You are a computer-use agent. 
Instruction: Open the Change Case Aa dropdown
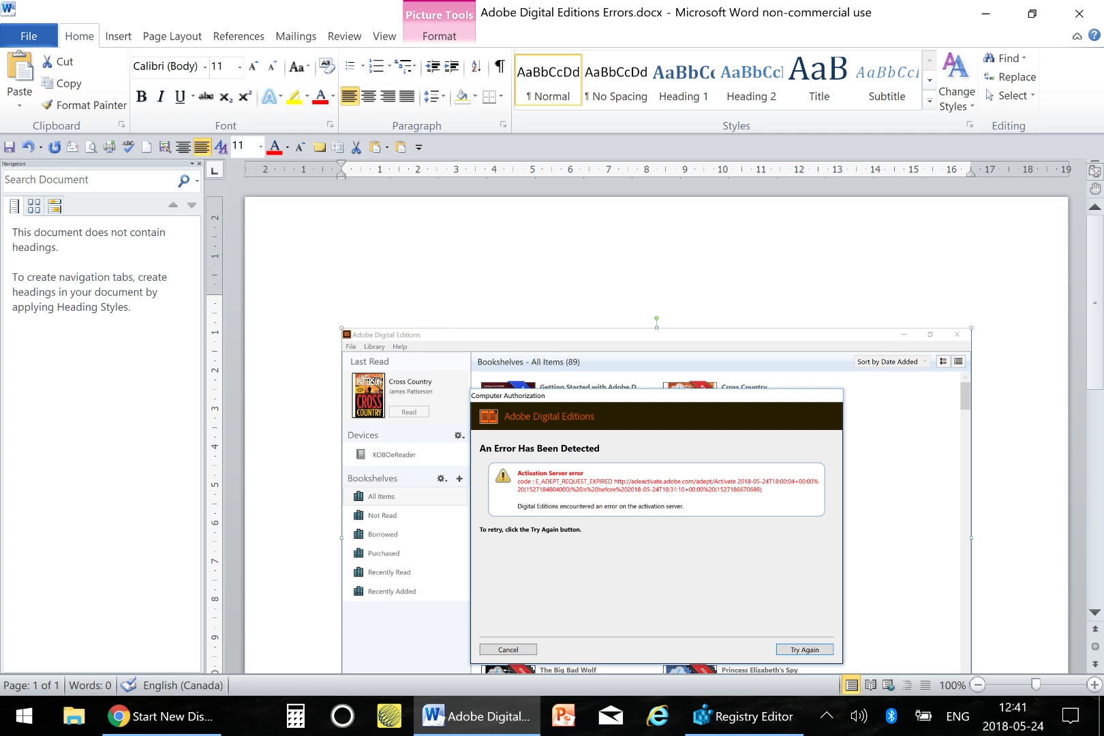click(299, 66)
